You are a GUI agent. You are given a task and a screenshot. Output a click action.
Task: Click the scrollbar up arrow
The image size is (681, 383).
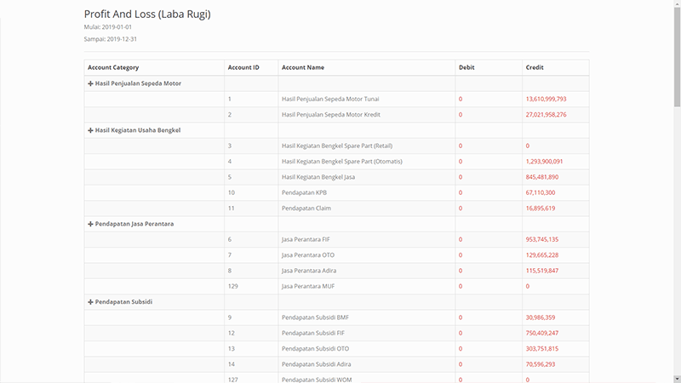click(677, 3)
